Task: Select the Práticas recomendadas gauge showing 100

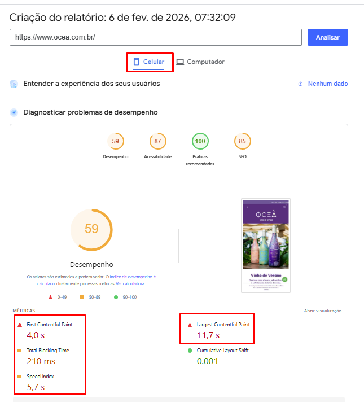Action: point(200,141)
